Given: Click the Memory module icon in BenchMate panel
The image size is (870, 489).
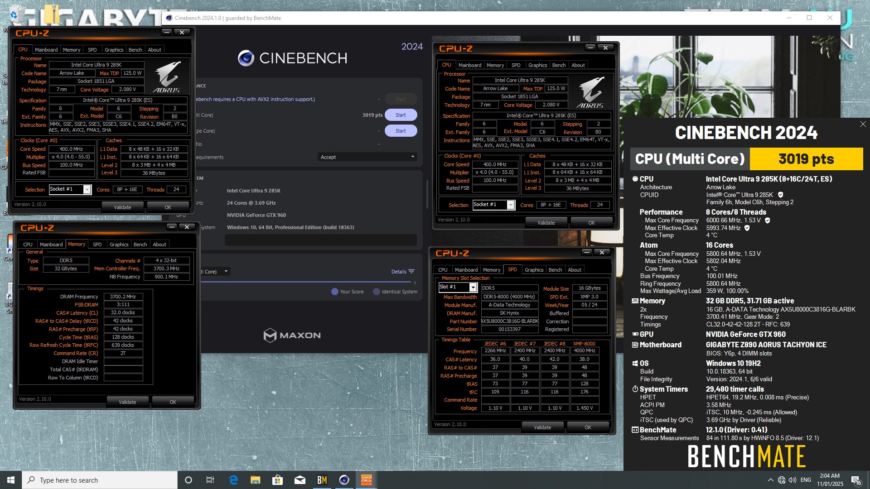Looking at the screenshot, I should pos(635,301).
